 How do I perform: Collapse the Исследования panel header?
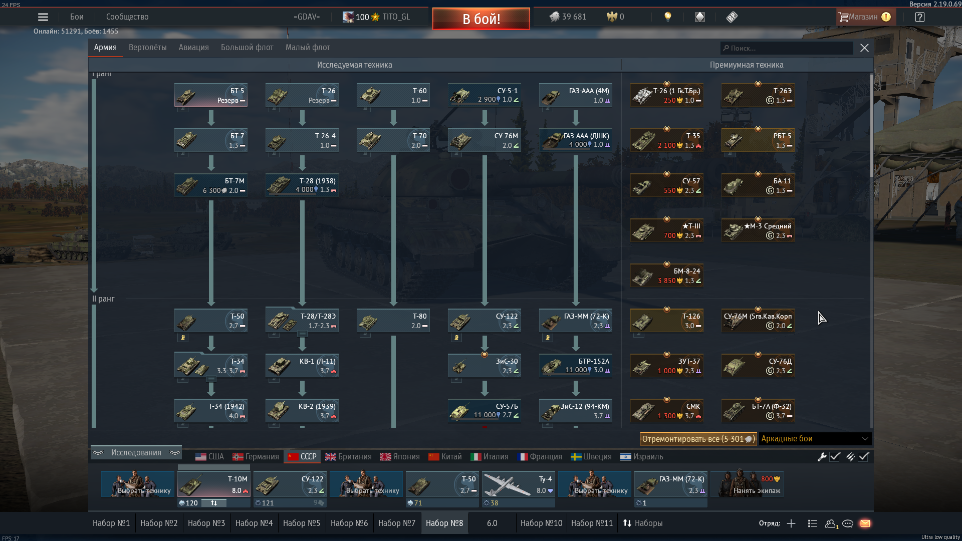(x=136, y=453)
